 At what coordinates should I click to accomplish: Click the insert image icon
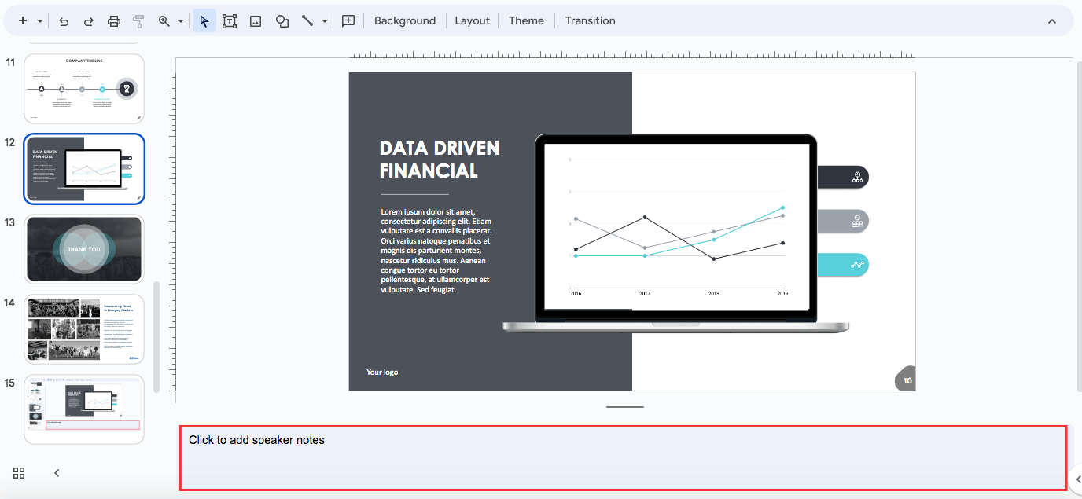pyautogui.click(x=255, y=20)
